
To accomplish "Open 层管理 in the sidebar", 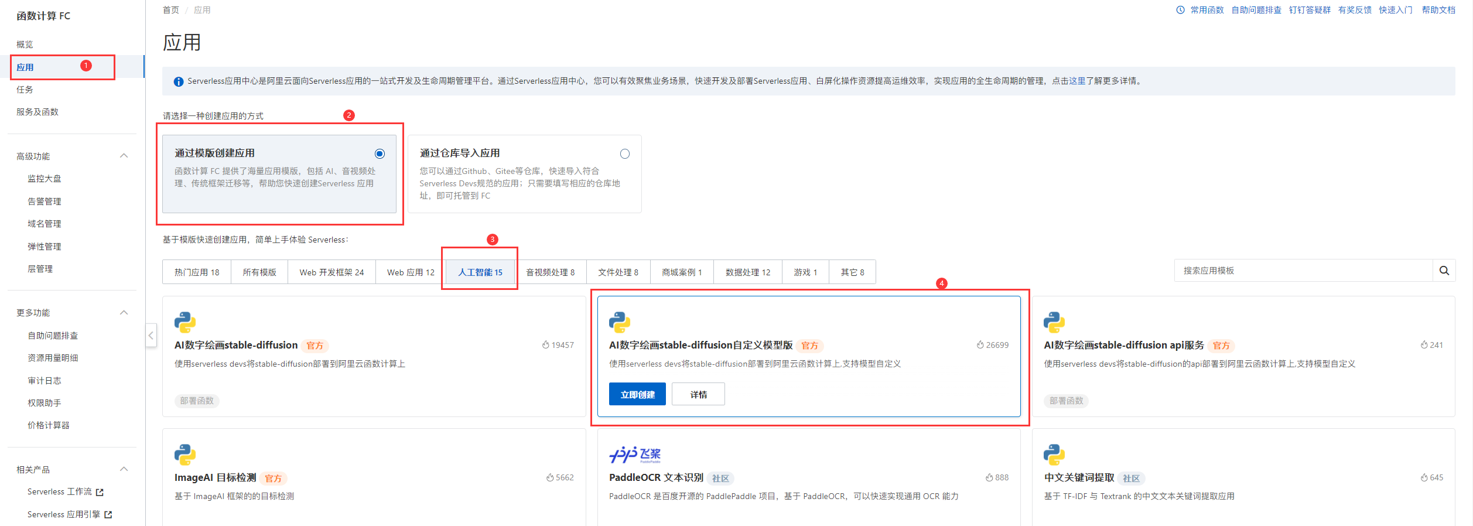I will pos(40,269).
